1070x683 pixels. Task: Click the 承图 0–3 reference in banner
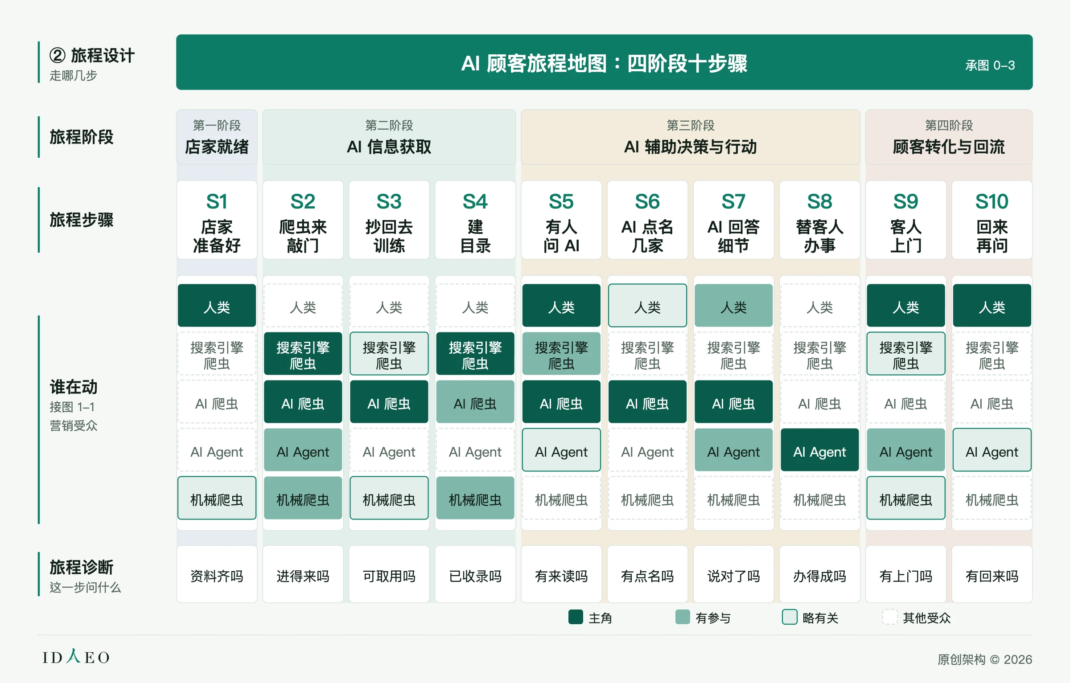click(990, 65)
